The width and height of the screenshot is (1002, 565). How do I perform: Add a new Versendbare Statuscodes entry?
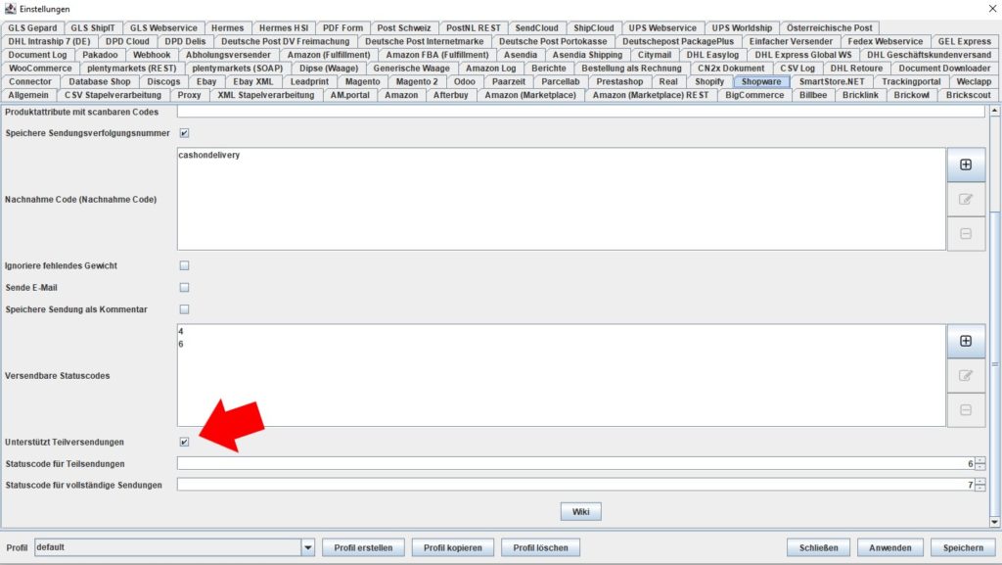(x=966, y=342)
